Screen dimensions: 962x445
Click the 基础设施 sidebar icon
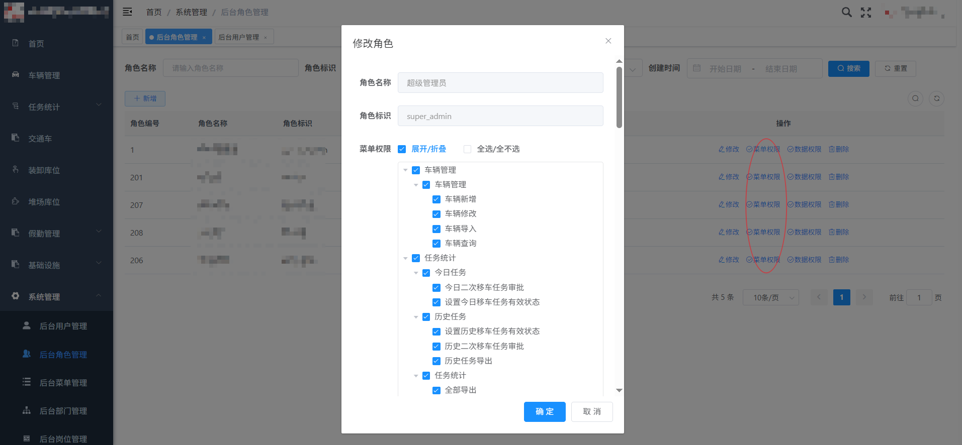tap(16, 265)
